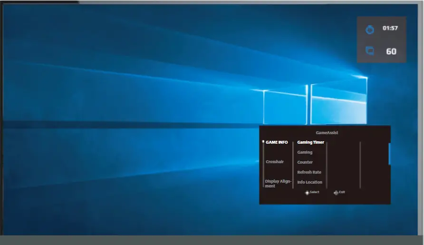Image resolution: width=424 pixels, height=245 pixels.
Task: Click the 60 refresh rate value
Action: point(391,51)
